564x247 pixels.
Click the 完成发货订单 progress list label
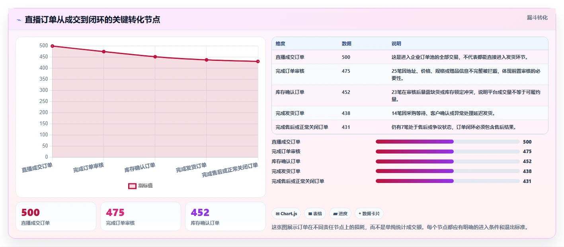pyautogui.click(x=286, y=171)
